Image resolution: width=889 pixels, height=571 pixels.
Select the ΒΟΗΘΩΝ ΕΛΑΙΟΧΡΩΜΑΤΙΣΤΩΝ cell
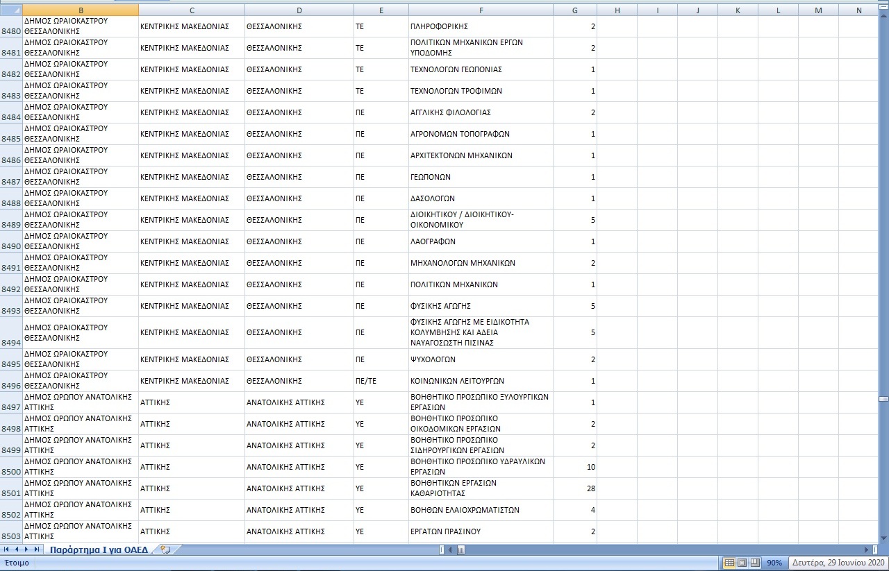(x=481, y=510)
